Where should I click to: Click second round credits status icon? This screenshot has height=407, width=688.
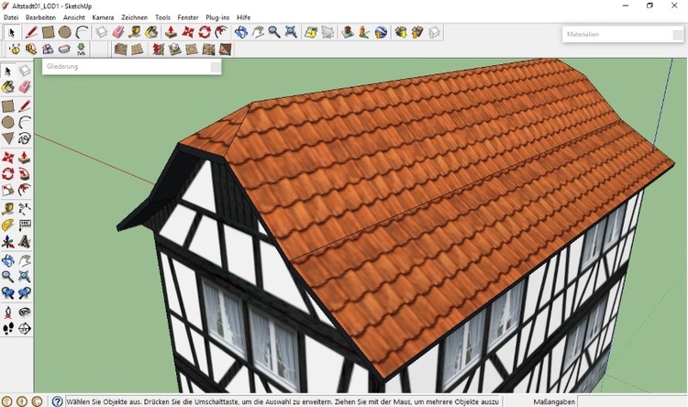pyautogui.click(x=22, y=401)
